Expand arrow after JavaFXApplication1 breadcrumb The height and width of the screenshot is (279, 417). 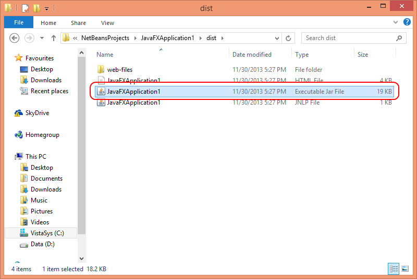click(x=201, y=38)
